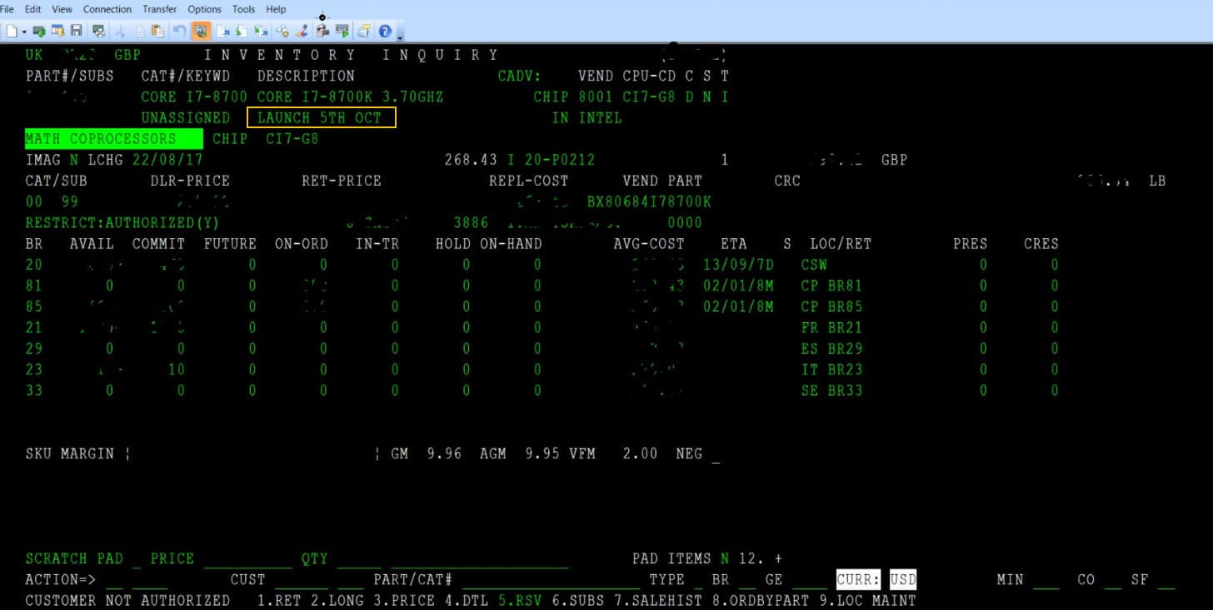Open the Connection menu
This screenshot has height=610, width=1213.
coord(107,9)
